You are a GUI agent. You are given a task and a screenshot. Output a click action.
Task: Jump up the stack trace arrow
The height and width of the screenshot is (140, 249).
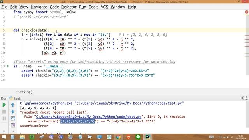tap(13, 105)
